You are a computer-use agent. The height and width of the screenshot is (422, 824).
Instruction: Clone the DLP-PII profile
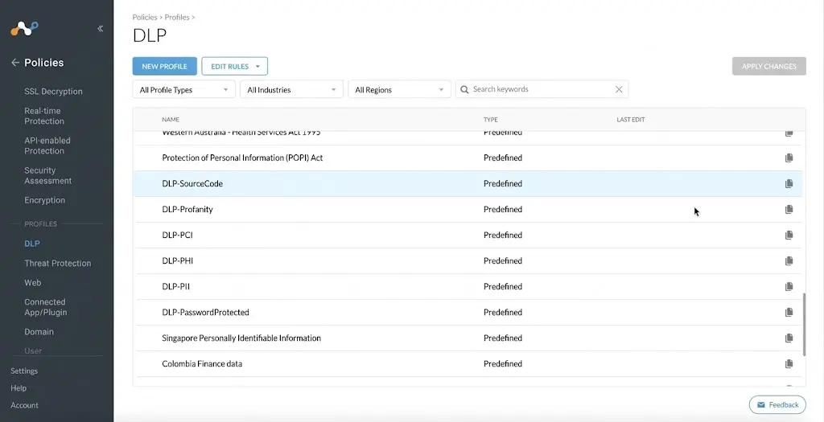coord(789,287)
